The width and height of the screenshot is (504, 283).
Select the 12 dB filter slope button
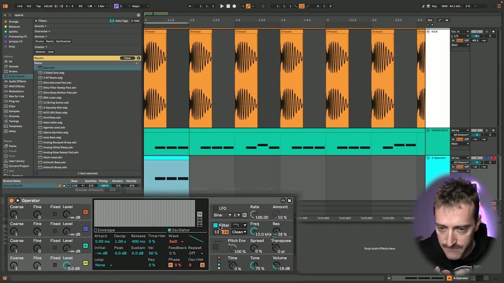(217, 232)
